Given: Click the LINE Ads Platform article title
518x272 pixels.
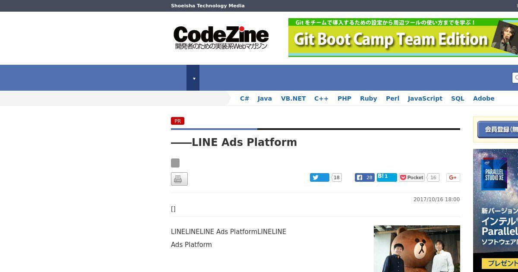Looking at the screenshot, I should tap(234, 142).
